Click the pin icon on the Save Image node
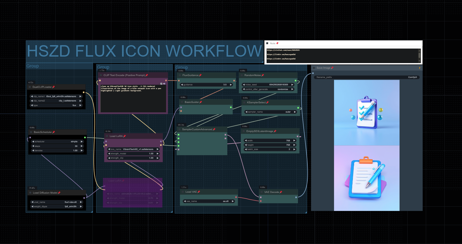Image resolution: width=462 pixels, height=244 pixels. pyautogui.click(x=332, y=68)
